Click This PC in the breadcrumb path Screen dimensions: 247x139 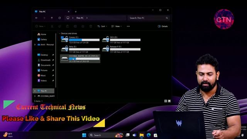tap(80, 18)
